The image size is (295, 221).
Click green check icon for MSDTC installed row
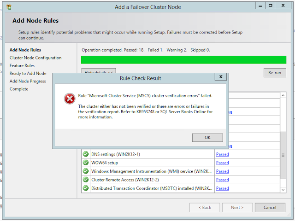(x=86, y=188)
